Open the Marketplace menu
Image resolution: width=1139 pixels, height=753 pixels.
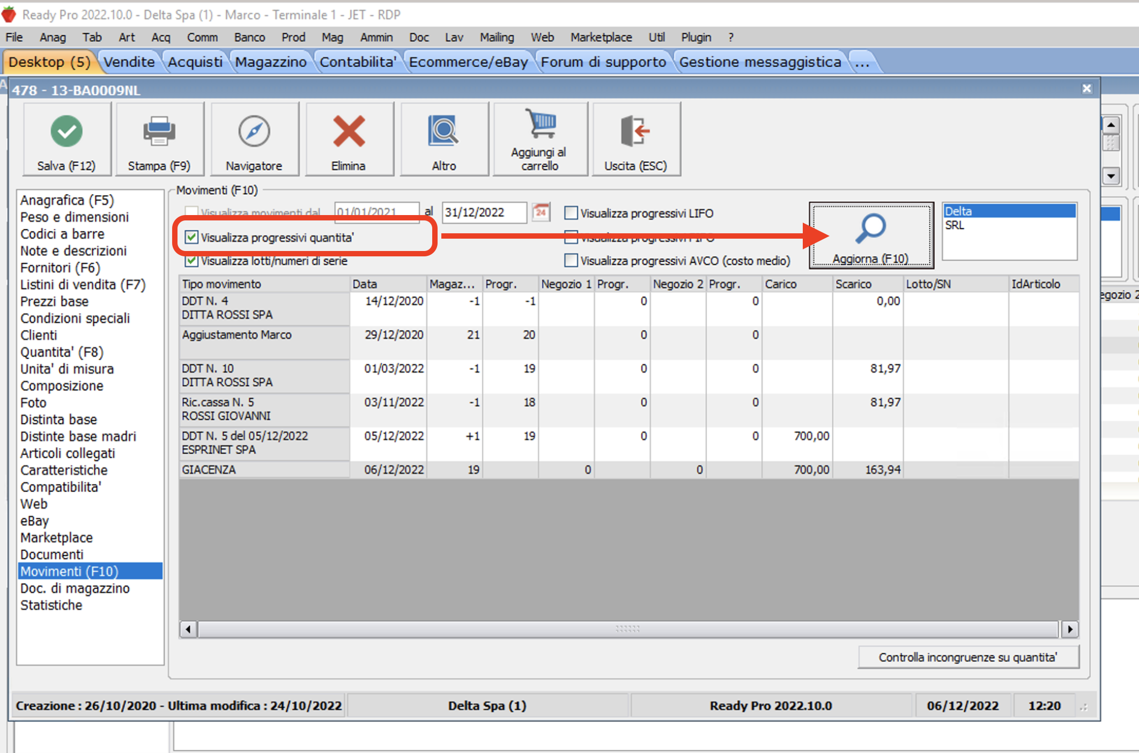point(601,37)
